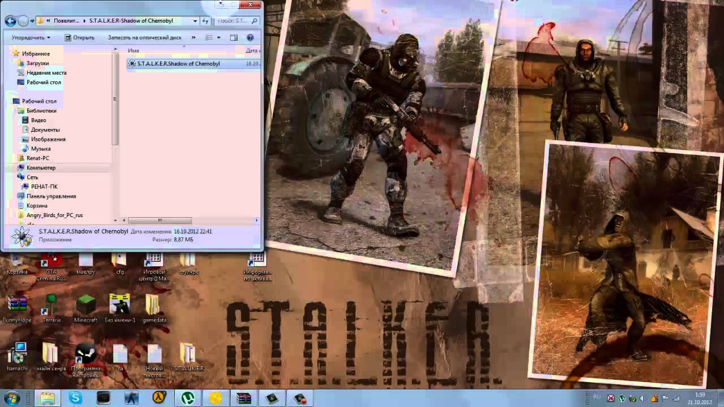This screenshot has width=724, height=407.
Task: Open the view options dropdown arrow
Action: (x=218, y=38)
